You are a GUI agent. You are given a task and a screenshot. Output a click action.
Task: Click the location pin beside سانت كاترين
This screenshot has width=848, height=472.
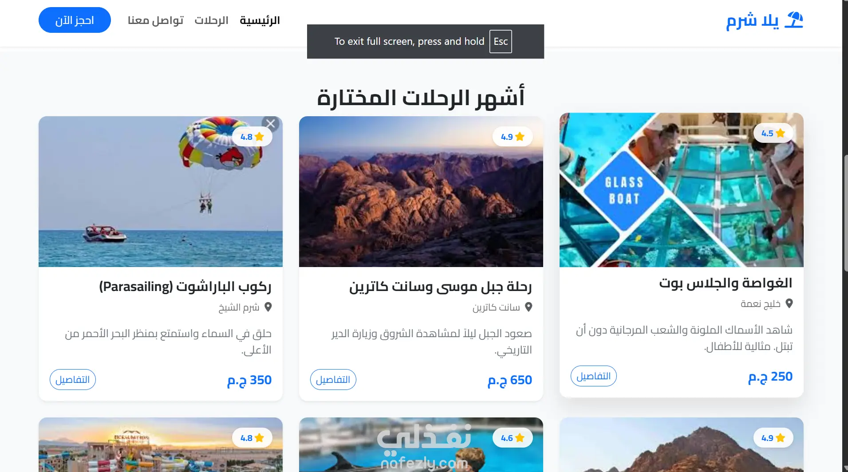tap(529, 307)
